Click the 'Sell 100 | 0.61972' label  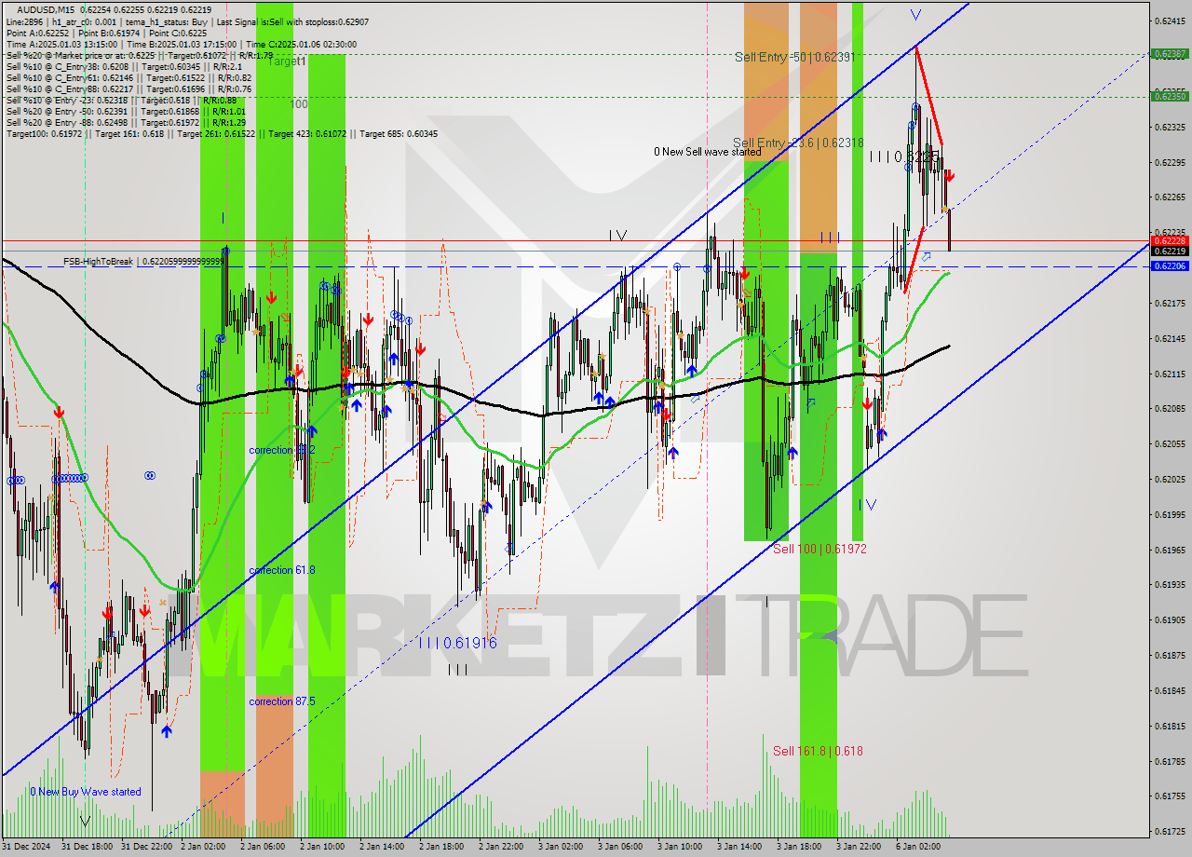coord(819,549)
